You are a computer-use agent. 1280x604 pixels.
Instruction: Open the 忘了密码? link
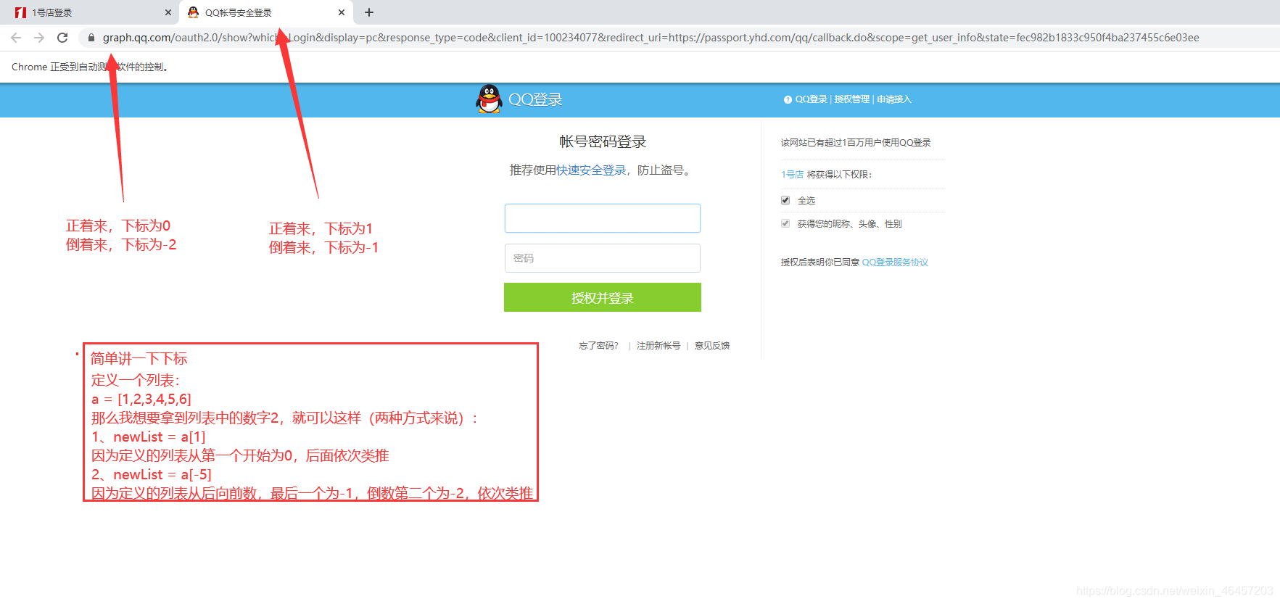click(598, 346)
